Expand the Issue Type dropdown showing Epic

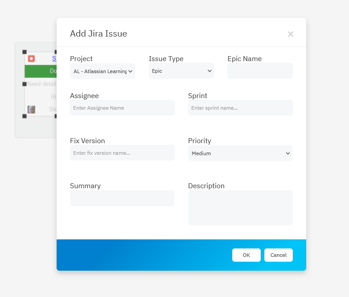tap(181, 71)
